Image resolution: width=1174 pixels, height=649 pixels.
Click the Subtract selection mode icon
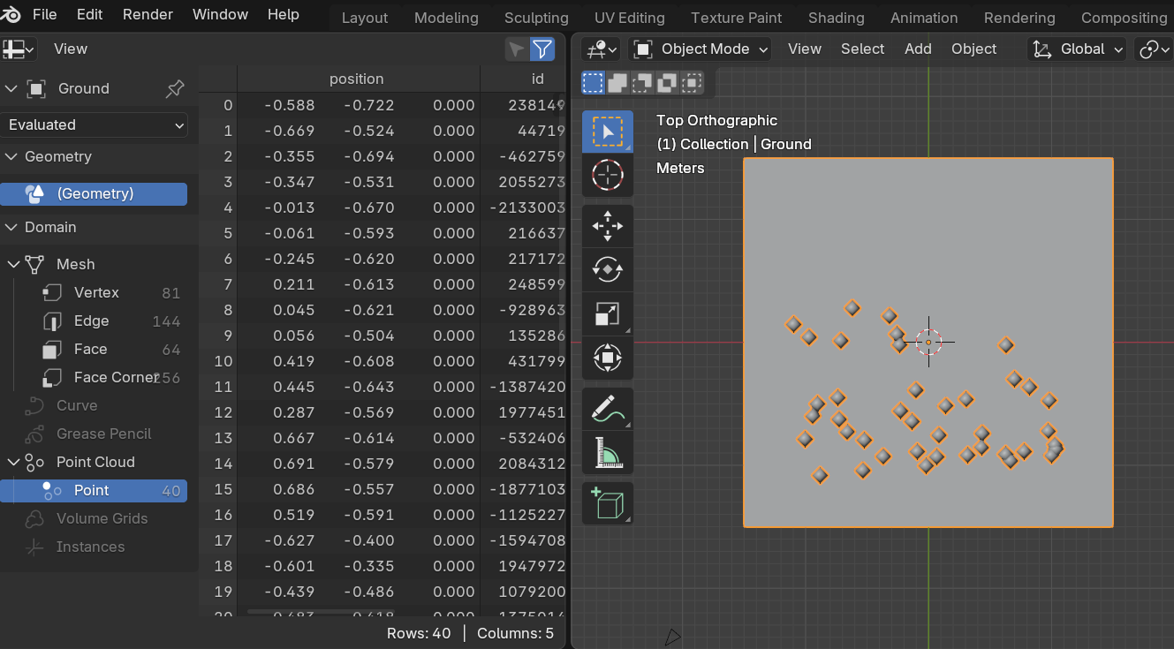pyautogui.click(x=642, y=83)
